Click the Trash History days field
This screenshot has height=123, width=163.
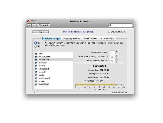tap(112, 52)
